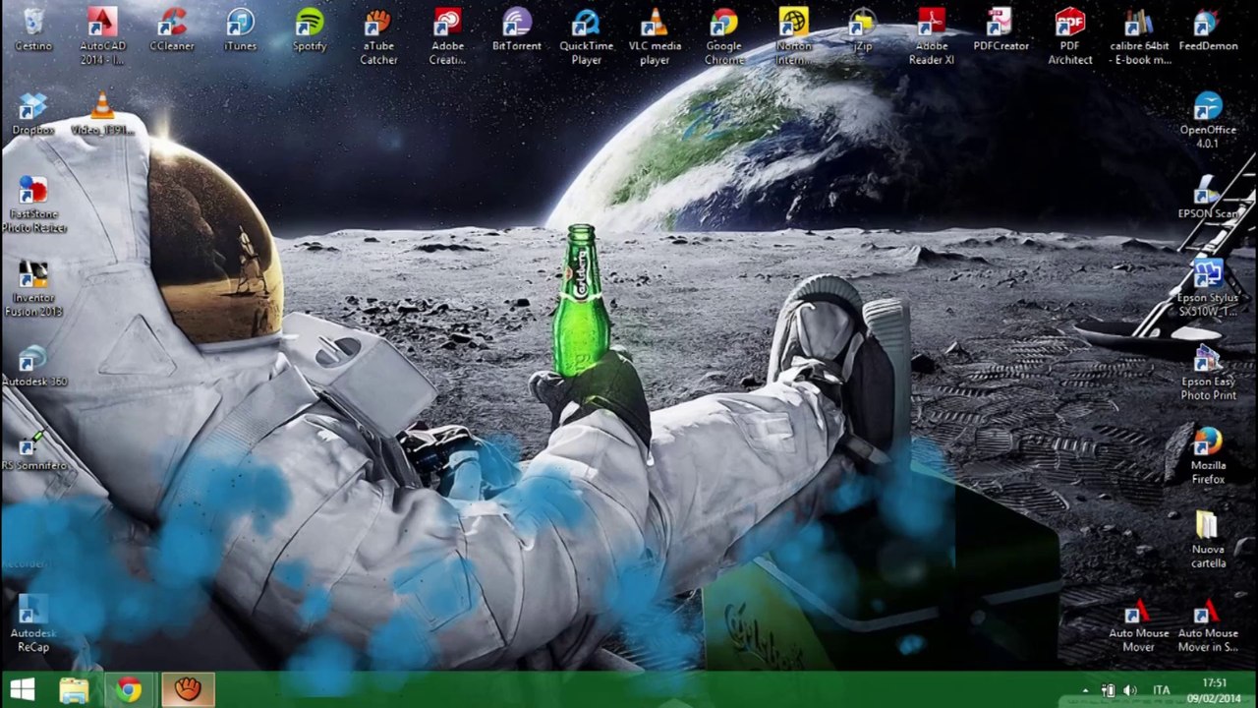The image size is (1258, 708).
Task: Select the PDF Architect desktop shortcut
Action: point(1070,36)
